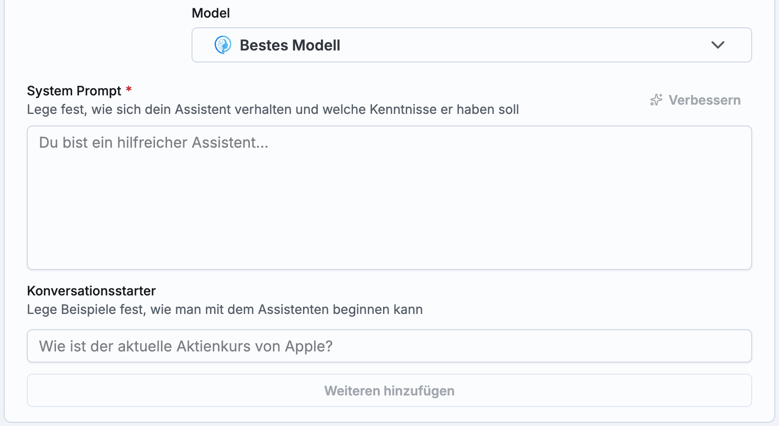Click the 'Bestes Modell' text in the selector

point(290,45)
